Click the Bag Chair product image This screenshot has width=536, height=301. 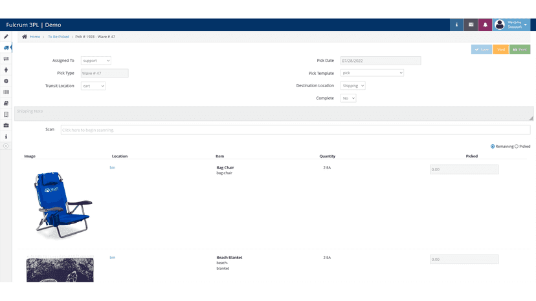coord(62,204)
